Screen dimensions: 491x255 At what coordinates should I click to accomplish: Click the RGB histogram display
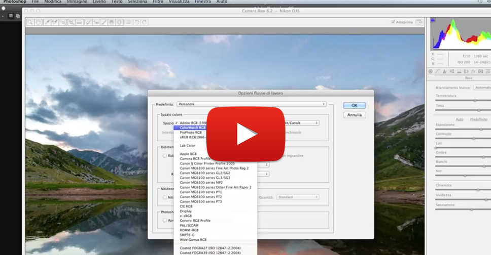coord(461,33)
